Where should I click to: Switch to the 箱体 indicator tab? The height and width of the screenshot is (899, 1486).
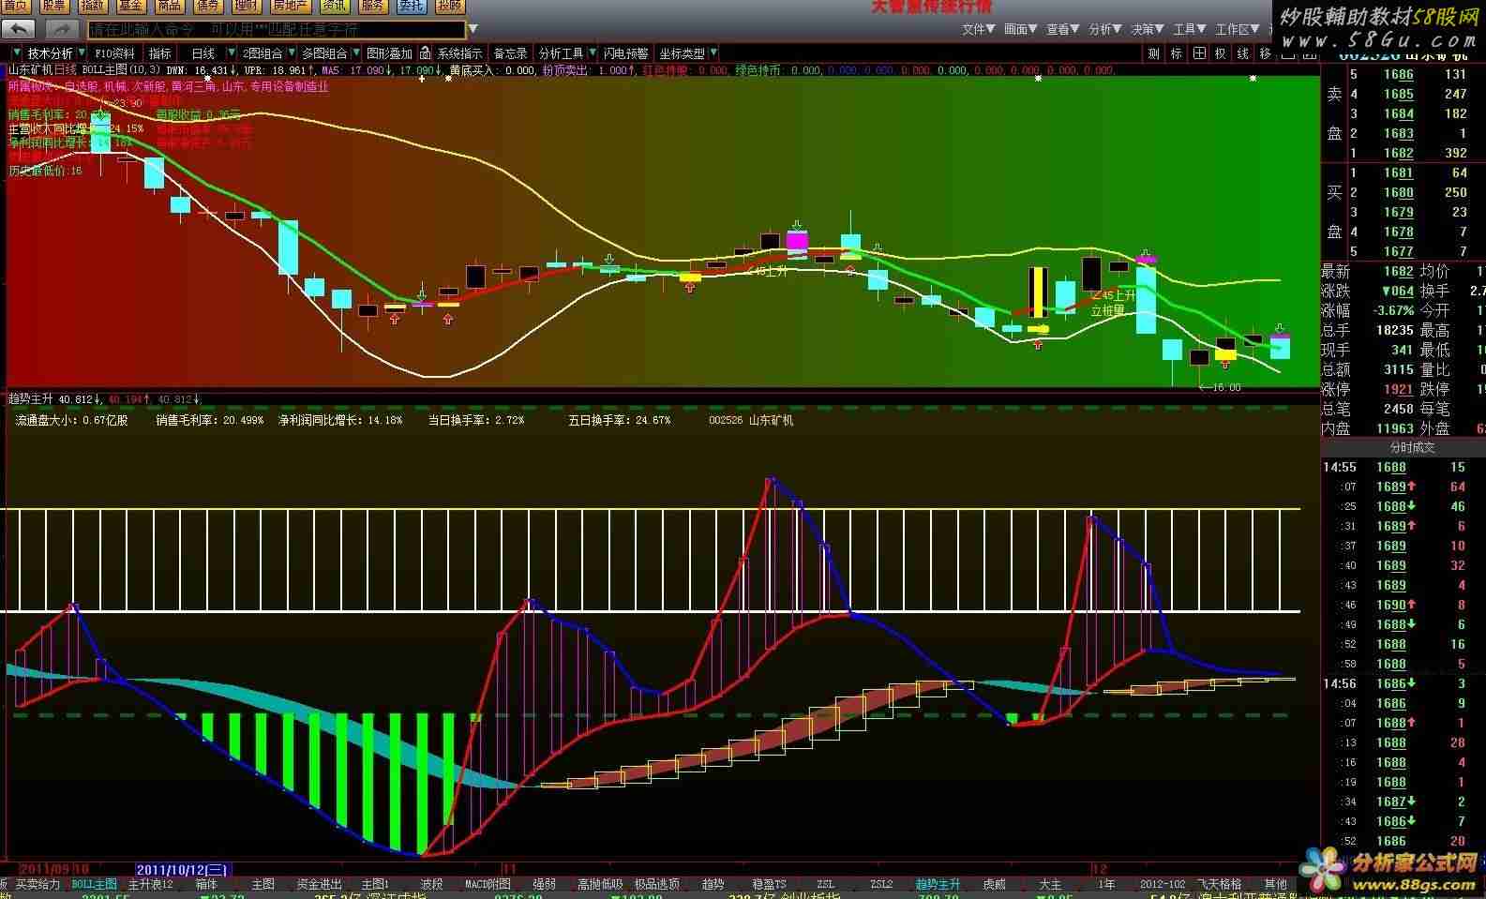(206, 884)
